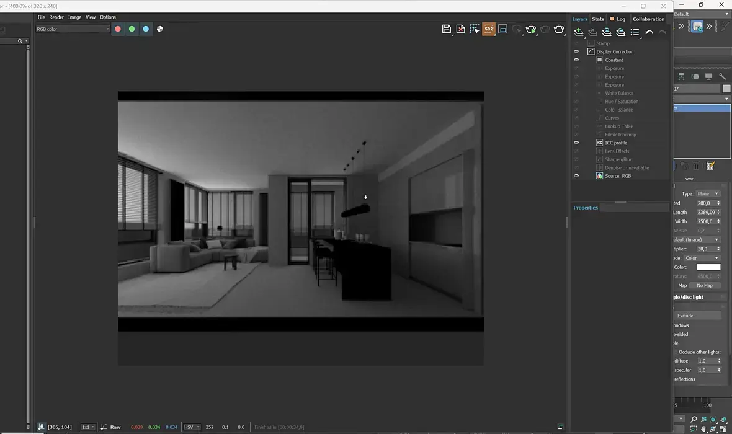The image size is (732, 434).
Task: Click the white light Color swatch
Action: [x=708, y=267]
